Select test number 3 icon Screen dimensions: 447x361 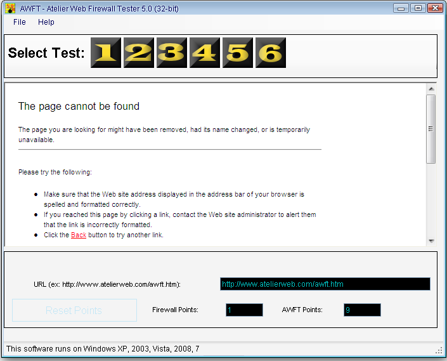coord(172,53)
